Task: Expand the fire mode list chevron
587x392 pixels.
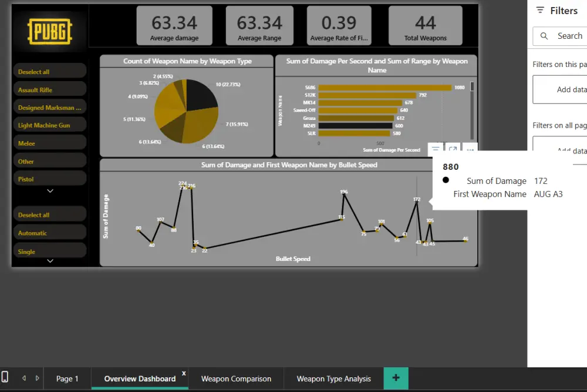Action: pyautogui.click(x=50, y=260)
